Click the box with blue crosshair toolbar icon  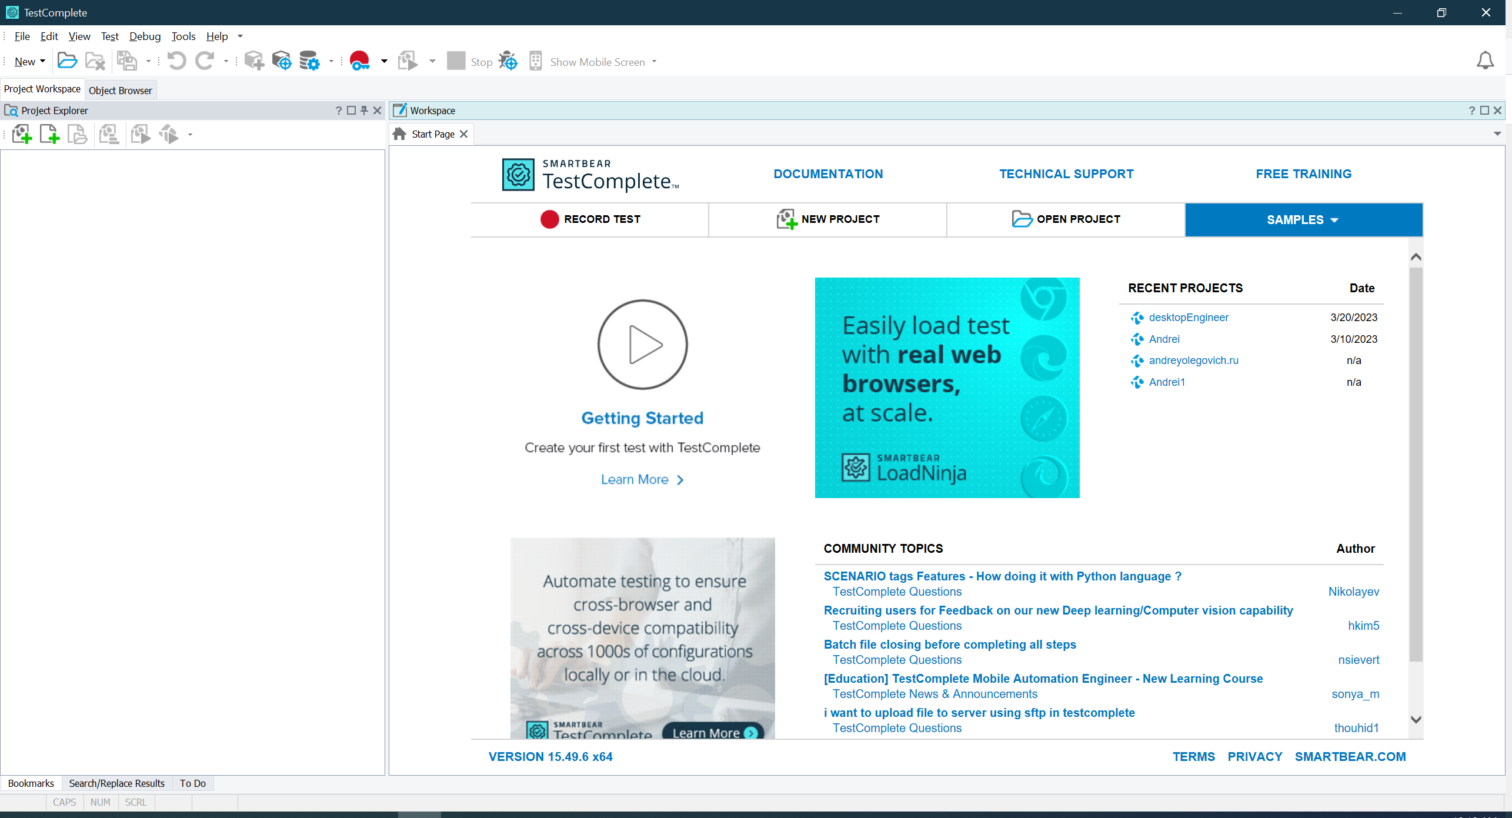(x=282, y=61)
